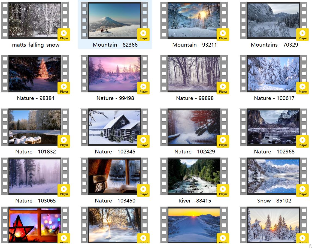Click Player badge on Nature - 98384
The width and height of the screenshot is (312, 248).
pyautogui.click(x=64, y=88)
